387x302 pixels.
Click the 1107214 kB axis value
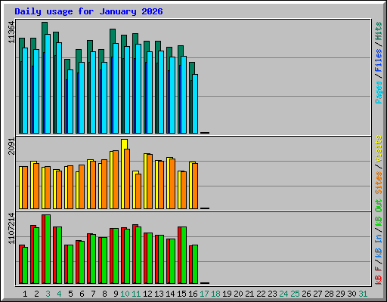point(11,228)
